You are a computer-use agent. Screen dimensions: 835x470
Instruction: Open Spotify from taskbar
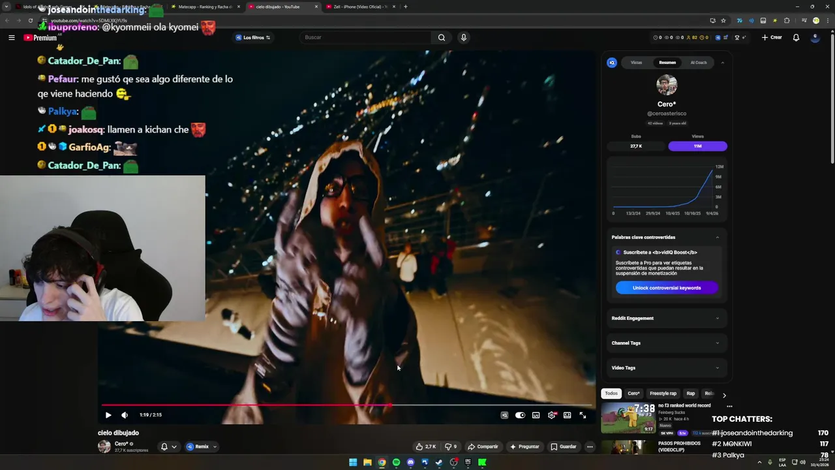pos(396,462)
